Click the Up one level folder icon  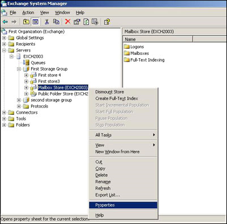[x=26, y=22]
